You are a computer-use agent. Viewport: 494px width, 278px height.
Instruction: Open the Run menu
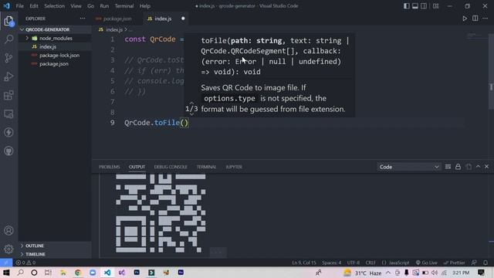click(x=104, y=6)
